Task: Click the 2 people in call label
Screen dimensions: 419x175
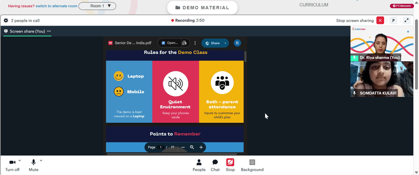Action: (x=26, y=20)
